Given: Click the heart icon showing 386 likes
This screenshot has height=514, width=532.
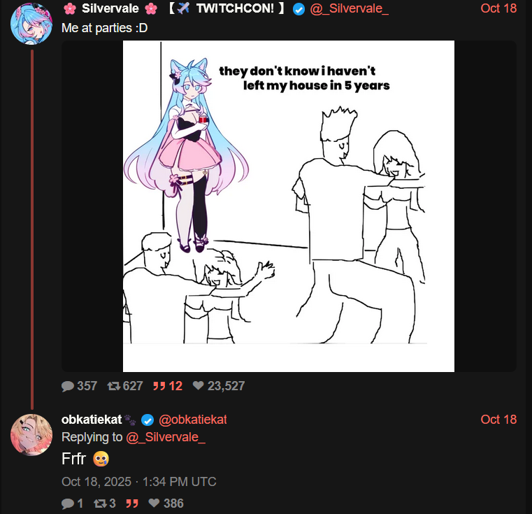Looking at the screenshot, I should point(154,503).
